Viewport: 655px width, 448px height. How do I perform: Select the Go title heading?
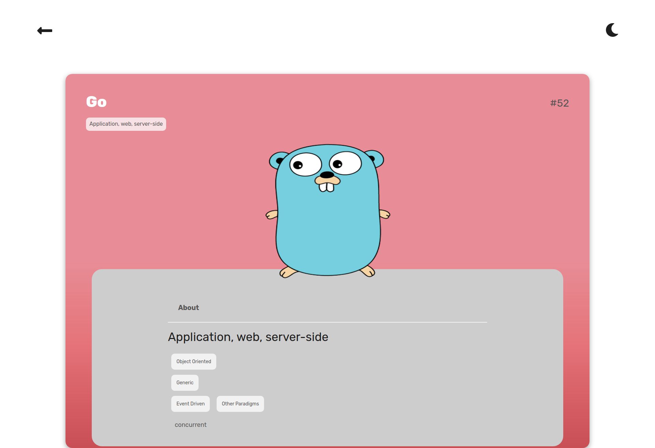click(x=96, y=102)
